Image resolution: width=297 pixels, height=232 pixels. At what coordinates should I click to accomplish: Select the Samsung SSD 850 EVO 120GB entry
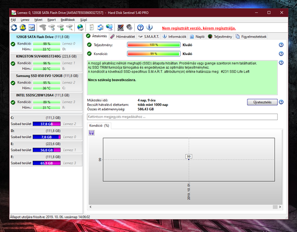click(x=46, y=82)
